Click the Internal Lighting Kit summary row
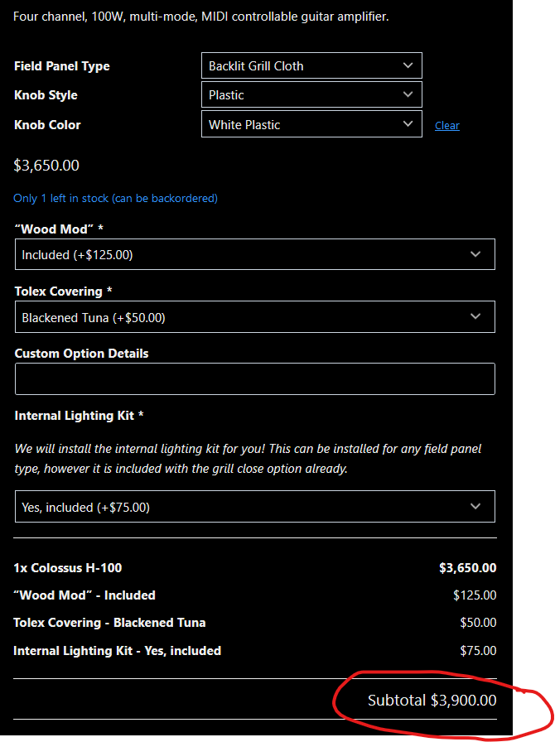Viewport: 555px width, 742px height. click(117, 651)
